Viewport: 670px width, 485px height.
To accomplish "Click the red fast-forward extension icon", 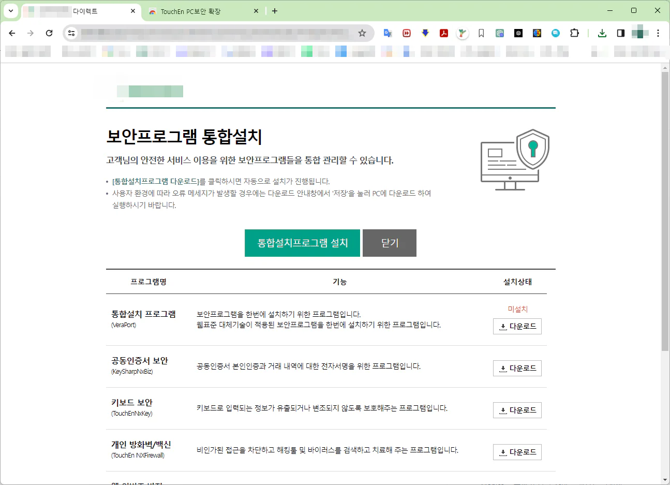I will pos(407,33).
